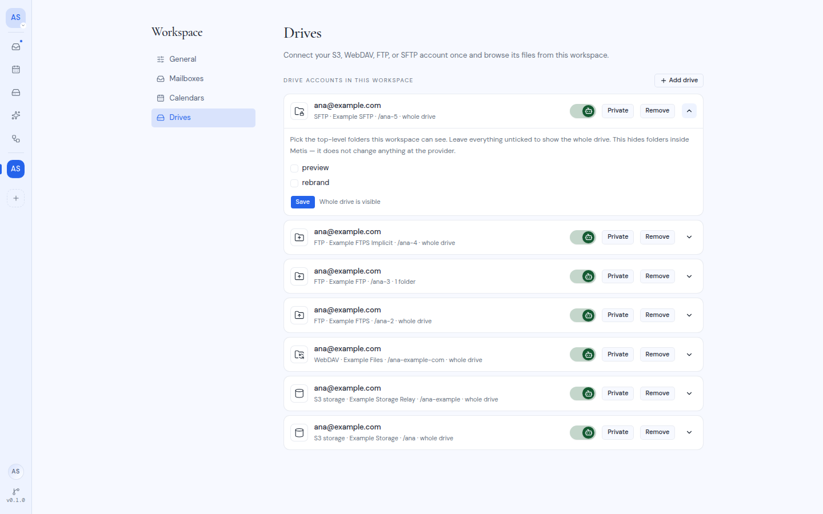
Task: Click the Add drive button
Action: click(x=679, y=81)
